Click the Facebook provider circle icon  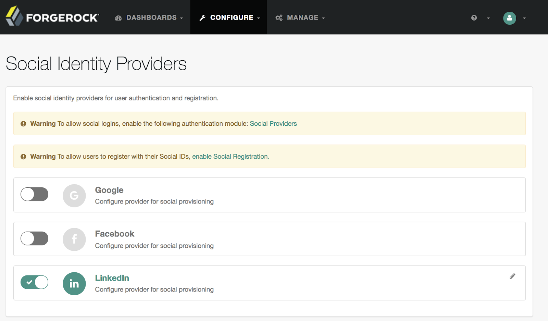(x=74, y=239)
